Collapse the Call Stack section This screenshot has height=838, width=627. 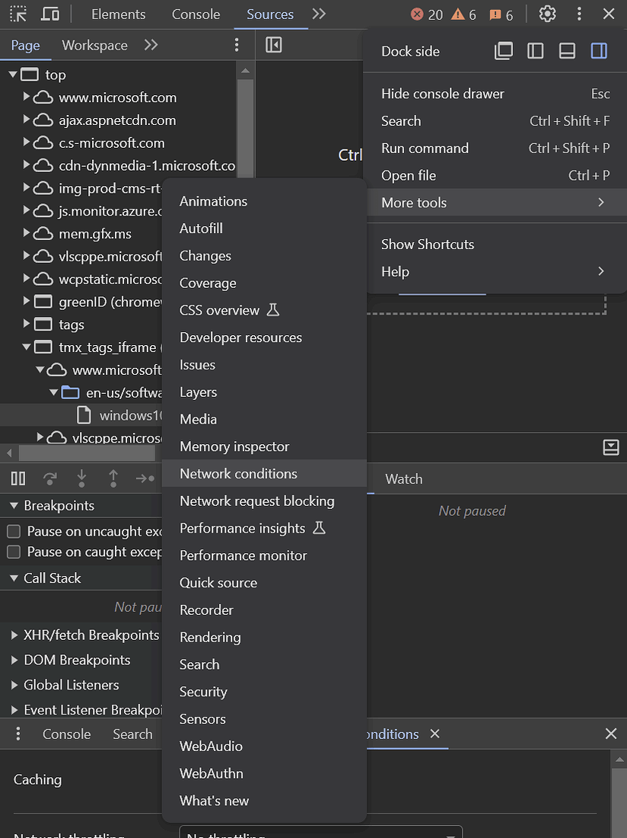14,577
